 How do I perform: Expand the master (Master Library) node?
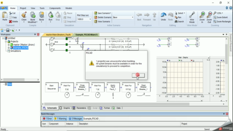pos(8,44)
